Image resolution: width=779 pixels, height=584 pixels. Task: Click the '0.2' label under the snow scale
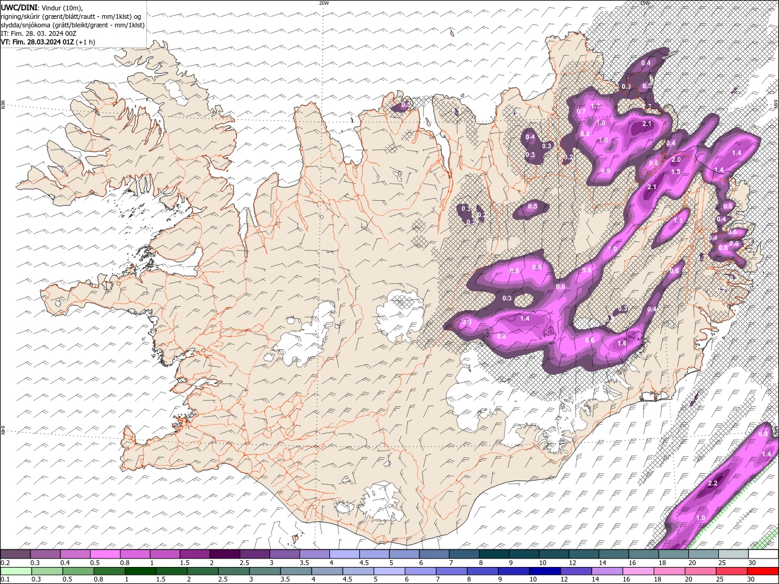point(5,563)
